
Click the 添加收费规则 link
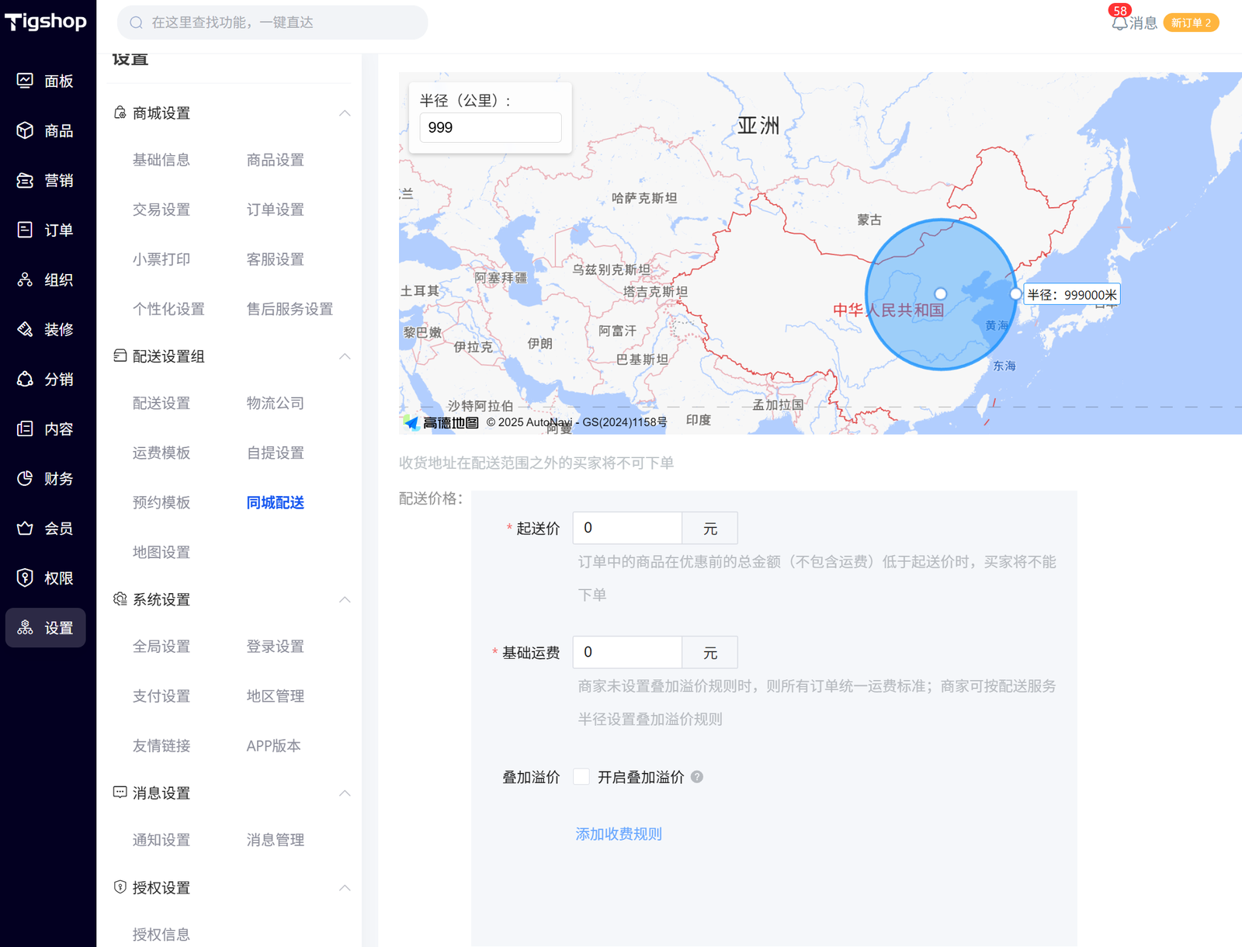[x=619, y=834]
